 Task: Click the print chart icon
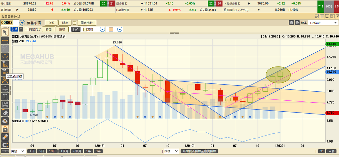tap(297, 23)
